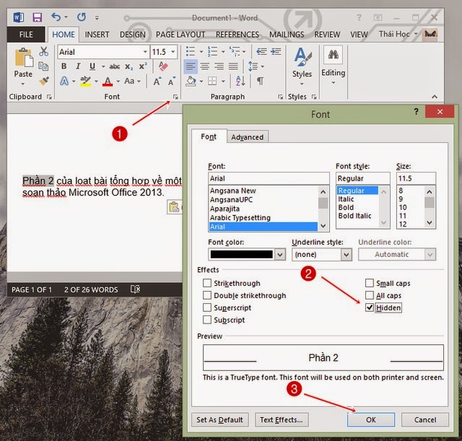Expand the Underline style dropdown
The image size is (462, 441).
(x=346, y=254)
